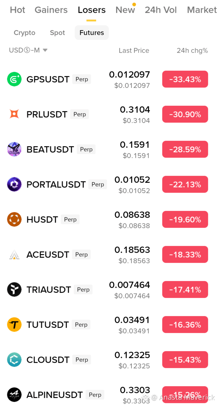
Task: Select the Spot filter chip
Action: 57,33
